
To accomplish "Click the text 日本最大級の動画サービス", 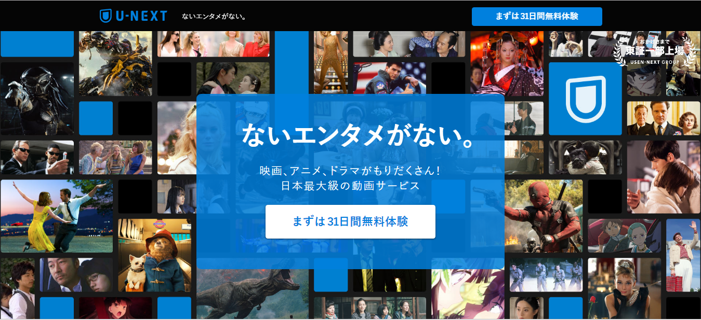I will 350,186.
